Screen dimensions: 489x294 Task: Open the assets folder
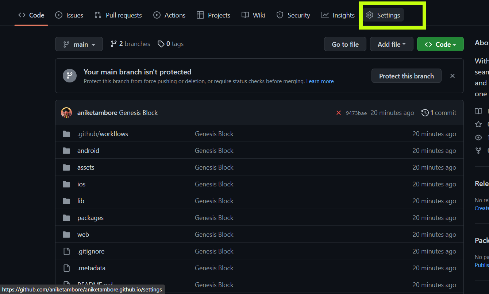pos(86,167)
